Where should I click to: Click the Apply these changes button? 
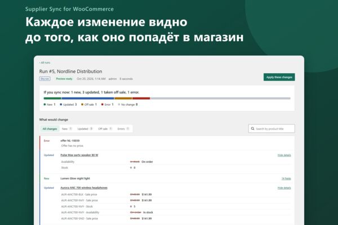point(279,77)
